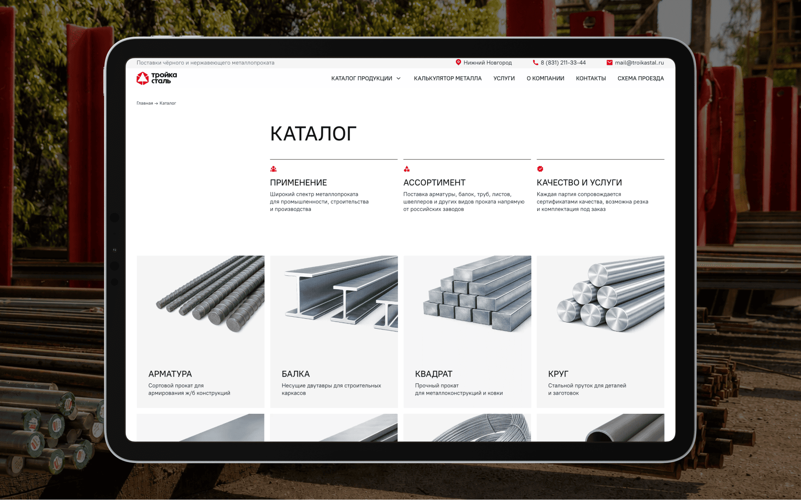
Task: Click the red phone icon in header
Action: (535, 62)
